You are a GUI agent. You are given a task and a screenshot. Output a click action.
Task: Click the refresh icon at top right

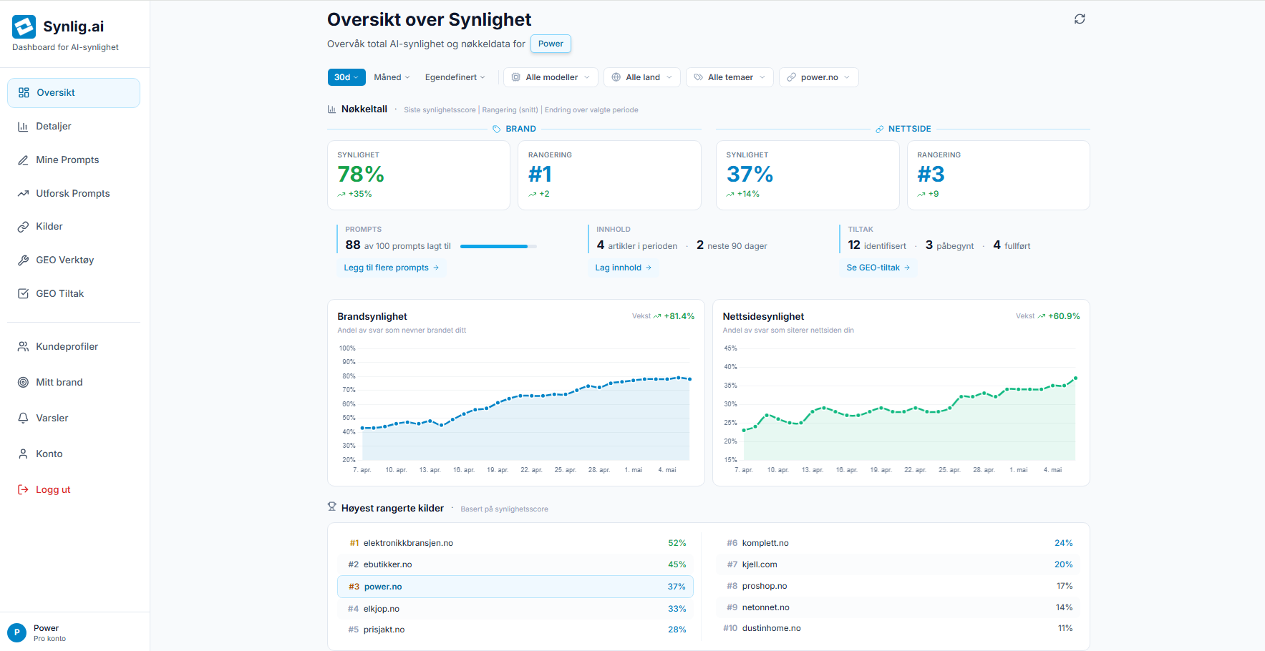tap(1080, 19)
